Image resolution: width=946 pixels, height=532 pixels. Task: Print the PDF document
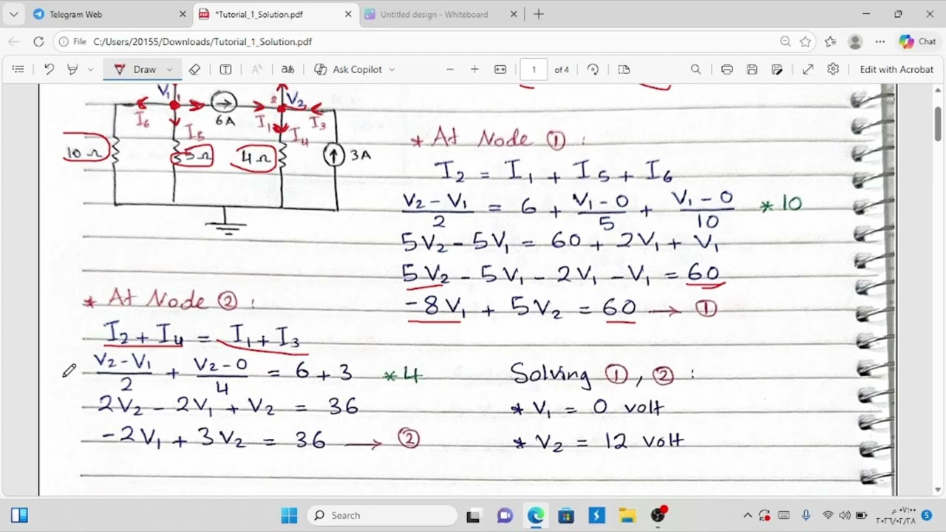coord(726,69)
